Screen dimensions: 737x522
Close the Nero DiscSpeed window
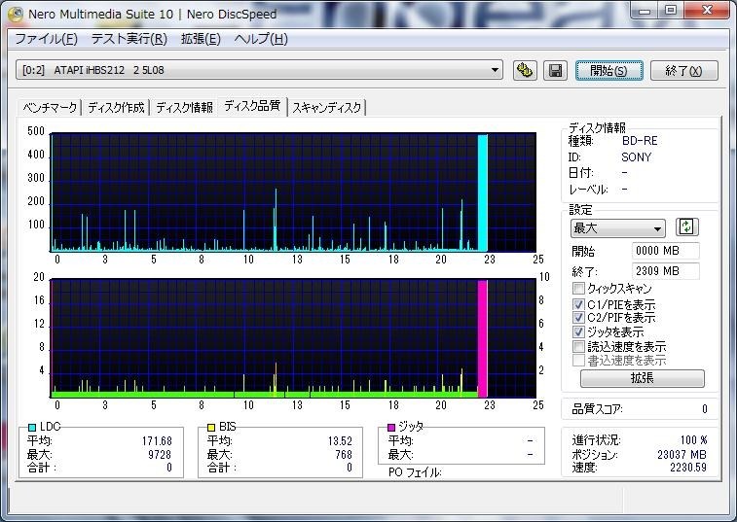(x=707, y=11)
